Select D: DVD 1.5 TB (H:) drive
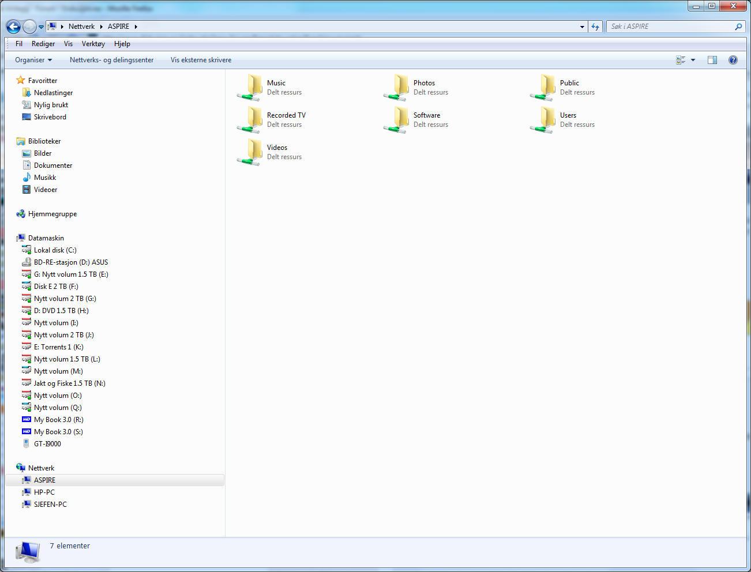The width and height of the screenshot is (751, 572). click(x=61, y=311)
